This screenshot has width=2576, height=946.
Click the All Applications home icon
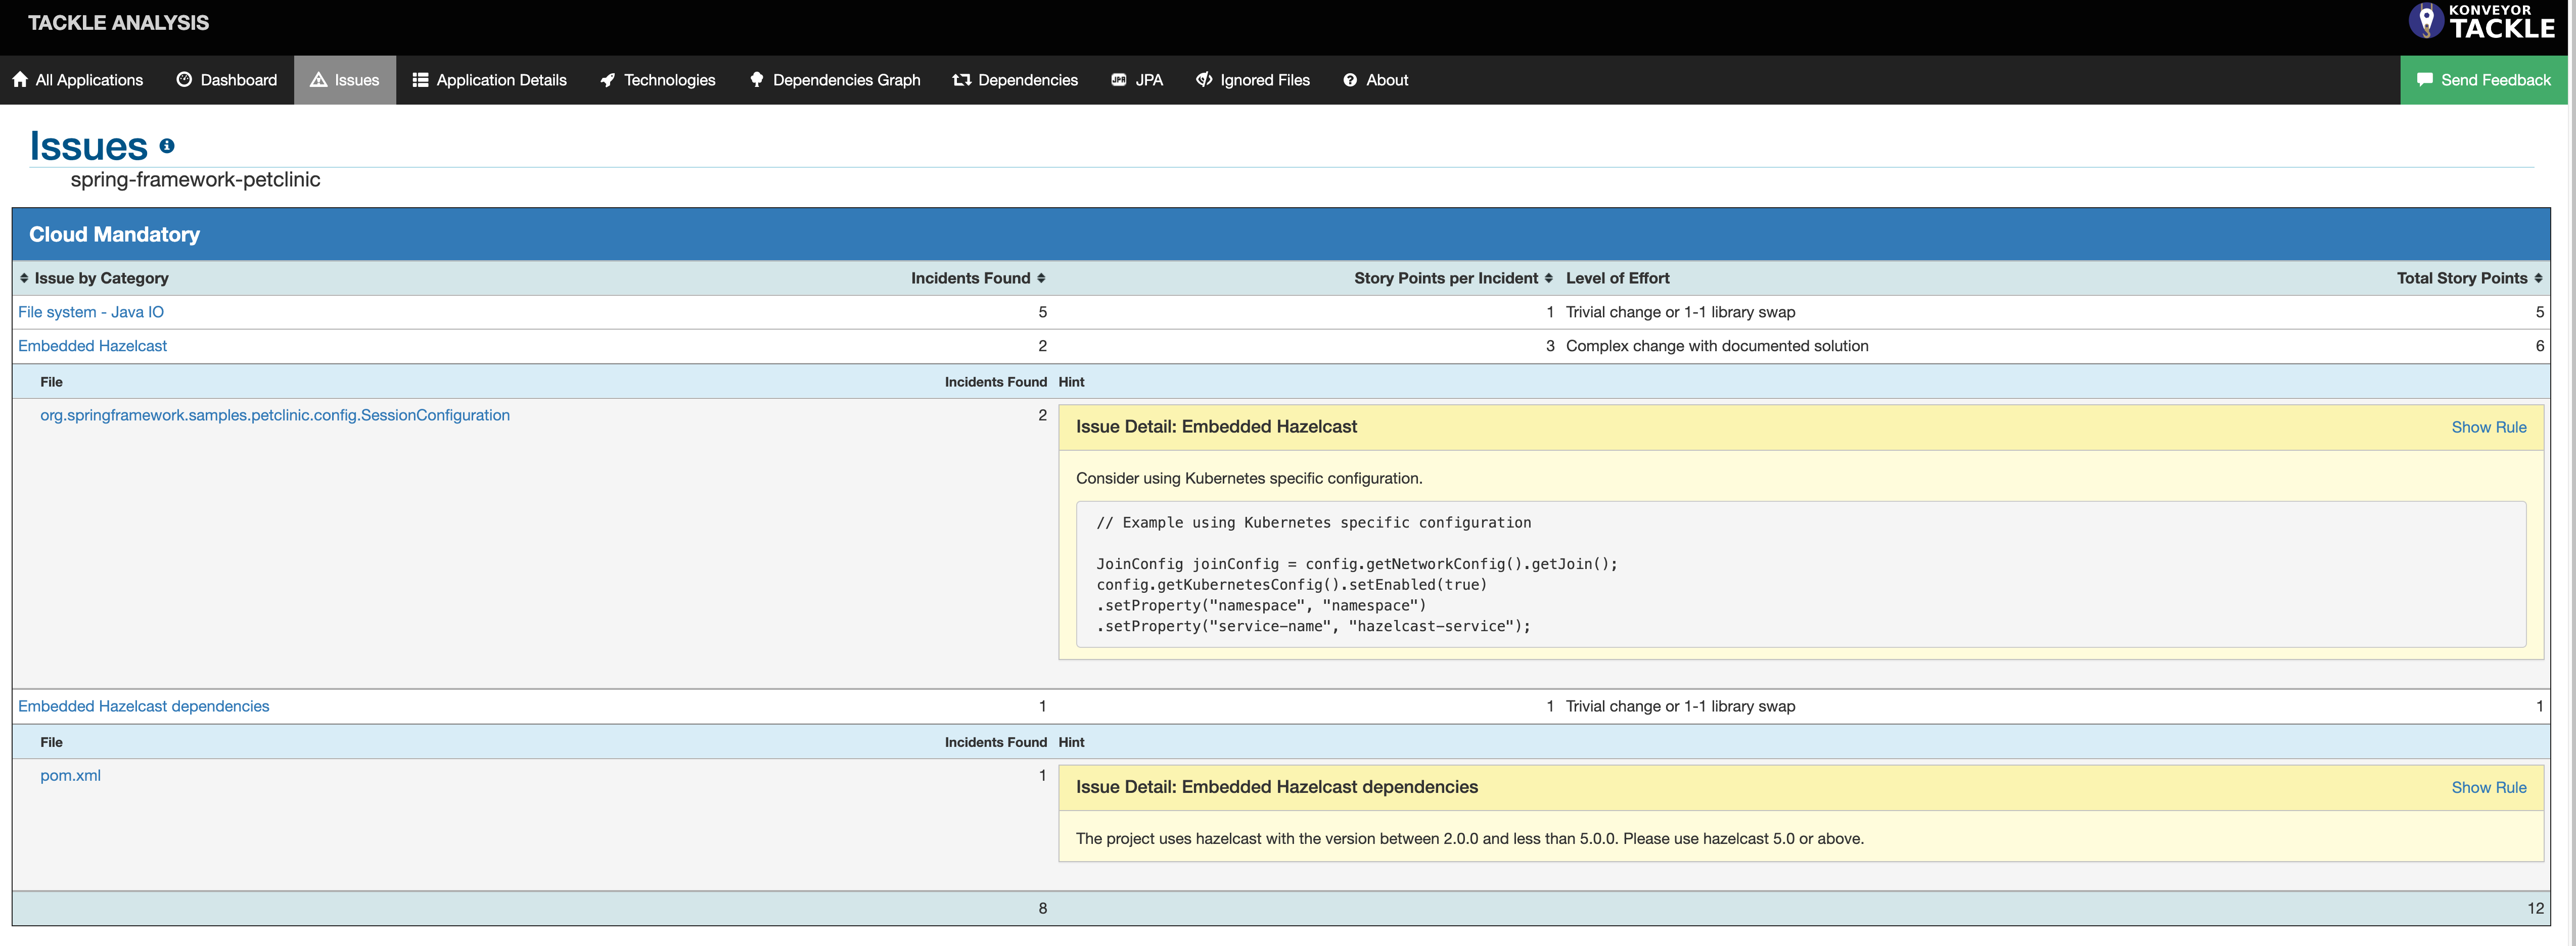coord(20,80)
